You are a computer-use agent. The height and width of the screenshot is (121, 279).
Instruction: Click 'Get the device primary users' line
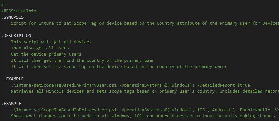click(46, 54)
